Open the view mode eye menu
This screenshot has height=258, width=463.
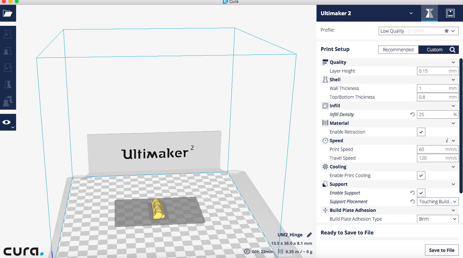[8, 123]
